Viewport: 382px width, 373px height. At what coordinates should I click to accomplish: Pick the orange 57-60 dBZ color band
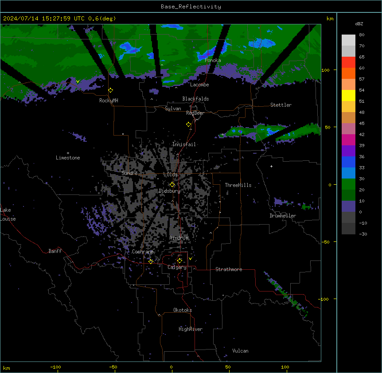[348, 74]
